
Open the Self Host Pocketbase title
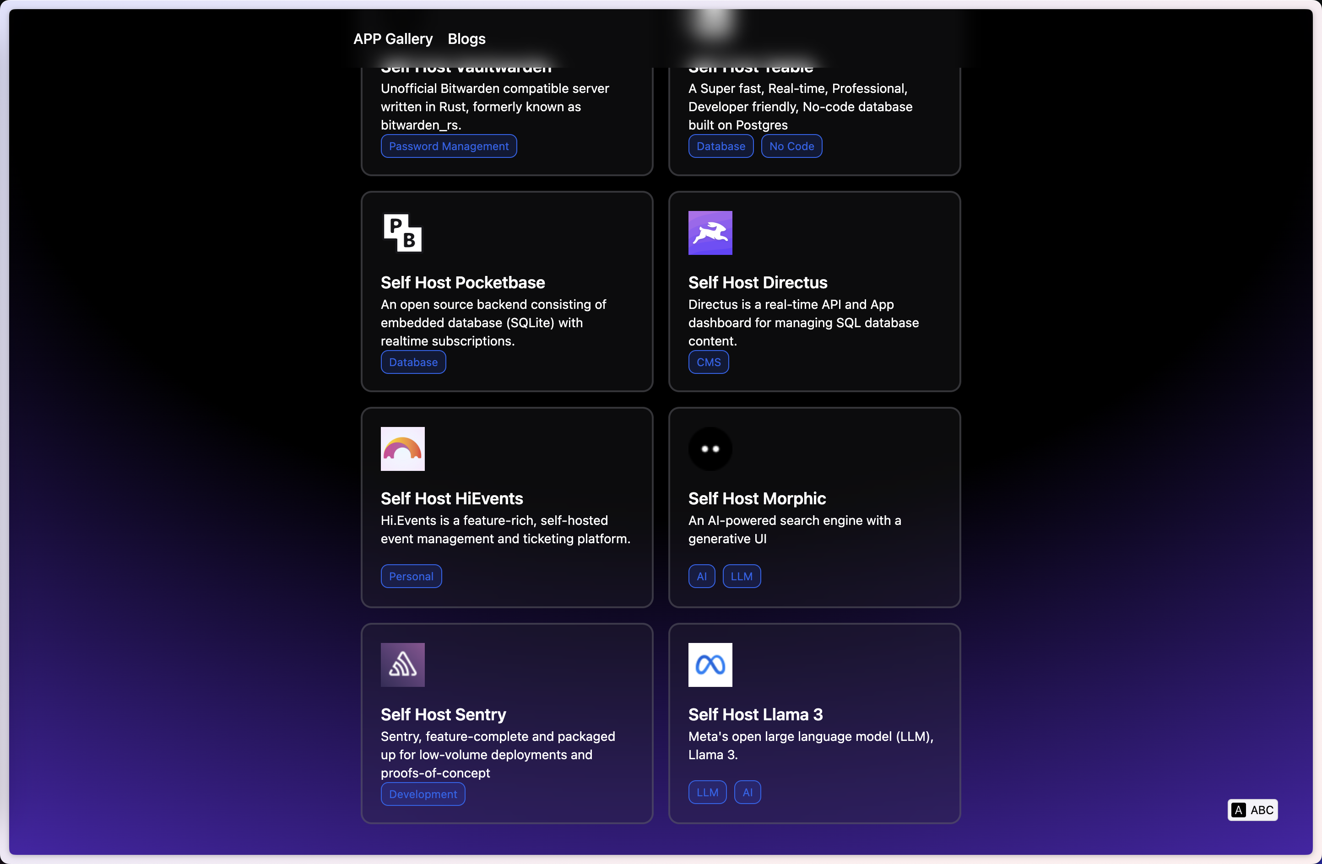click(463, 282)
